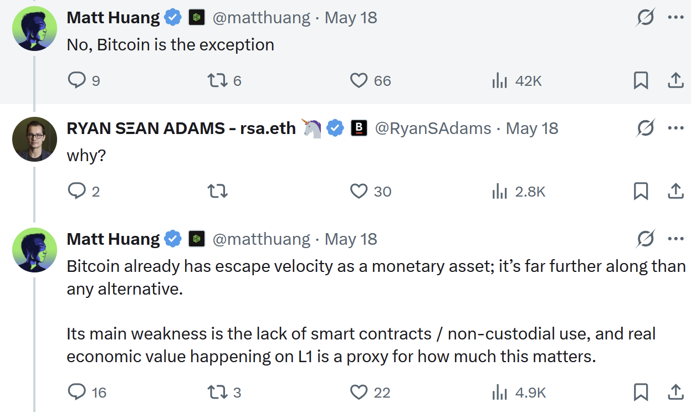This screenshot has width=691, height=412.
Task: Bookmark the escape velocity tweet
Action: (x=641, y=393)
